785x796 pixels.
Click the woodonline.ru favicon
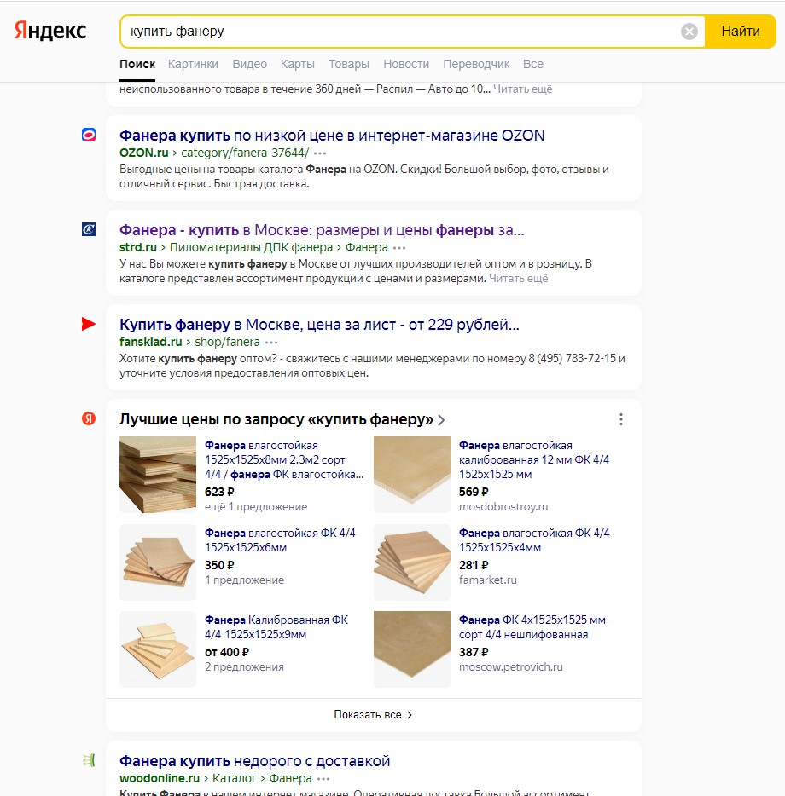(89, 760)
